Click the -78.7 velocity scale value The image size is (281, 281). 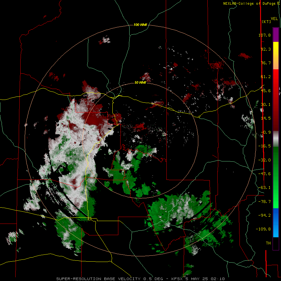tap(264, 202)
